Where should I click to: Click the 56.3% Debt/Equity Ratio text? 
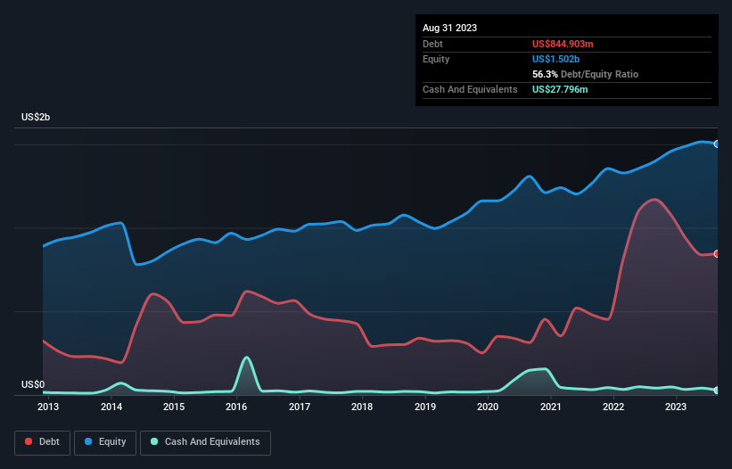(x=585, y=74)
